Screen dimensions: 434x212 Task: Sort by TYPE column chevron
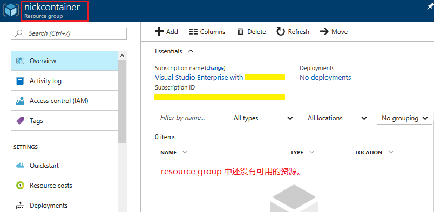(x=312, y=152)
